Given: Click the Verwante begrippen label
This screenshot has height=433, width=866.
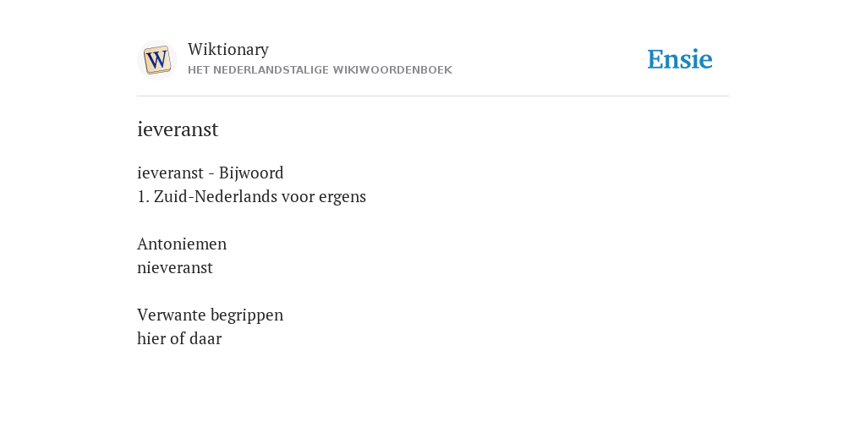Looking at the screenshot, I should [x=211, y=315].
